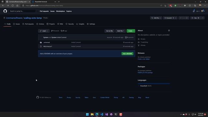Image resolution: width=208 pixels, height=117 pixels.
Task: Switch to the Projects tab
Action: 51,24
